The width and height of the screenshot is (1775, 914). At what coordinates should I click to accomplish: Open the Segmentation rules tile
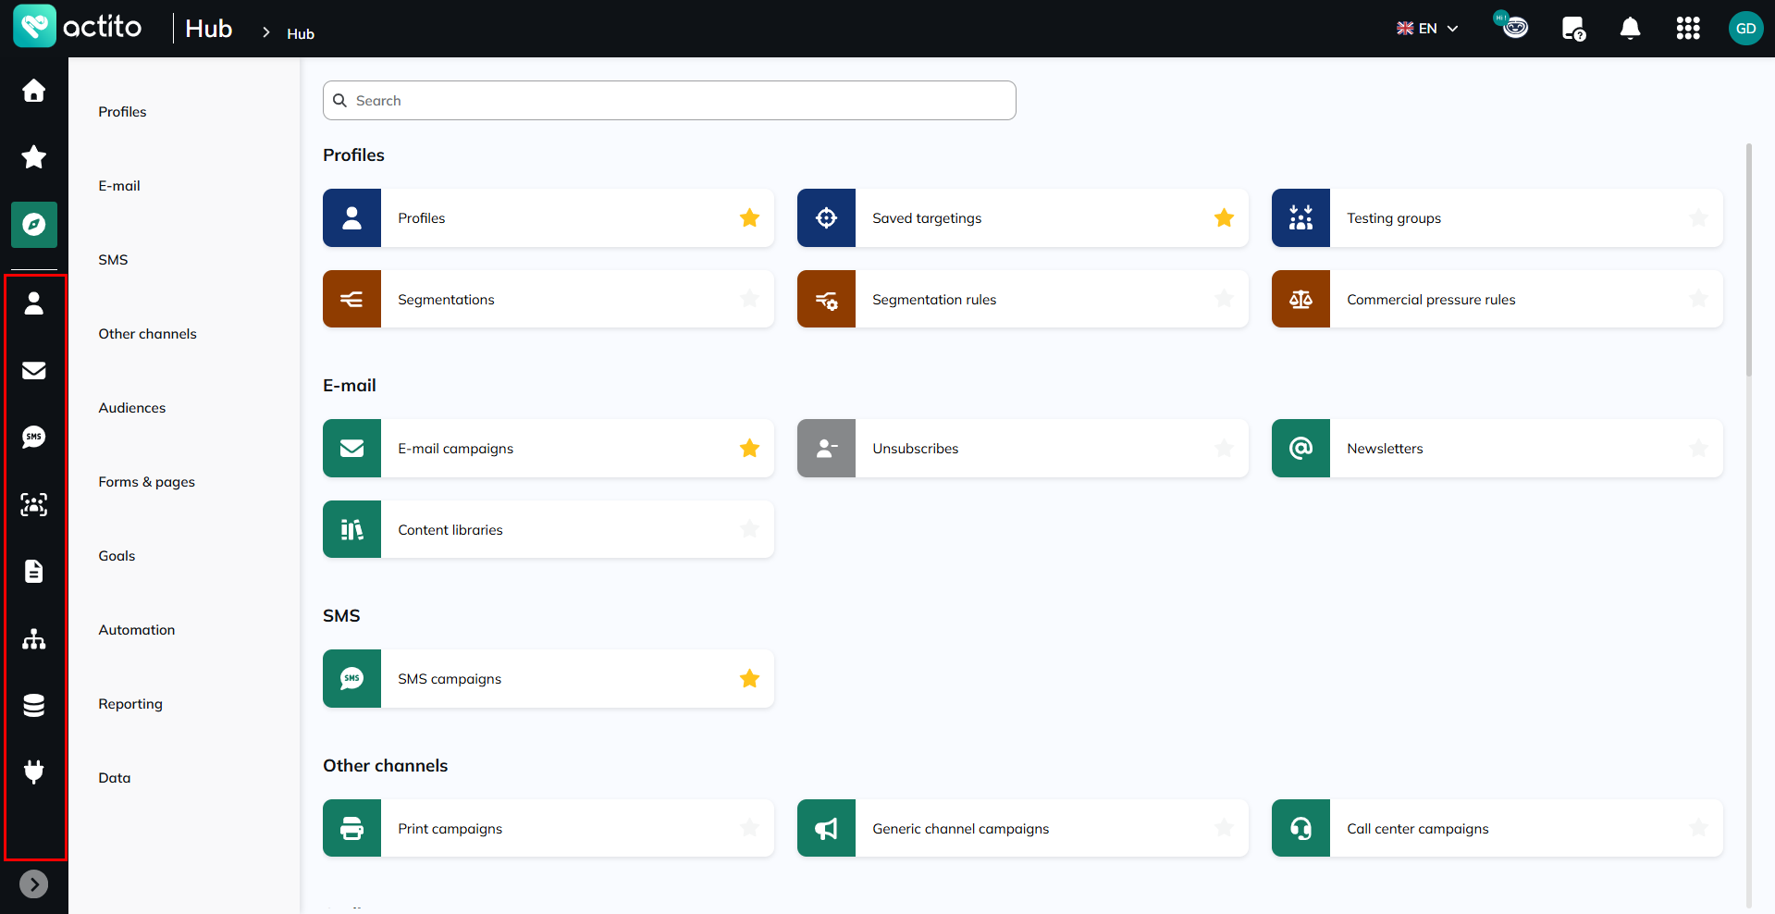[1023, 299]
